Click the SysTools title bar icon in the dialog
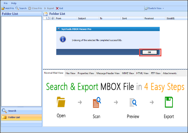Image resolution: width=188 pixels, height=133 pixels. [59, 29]
